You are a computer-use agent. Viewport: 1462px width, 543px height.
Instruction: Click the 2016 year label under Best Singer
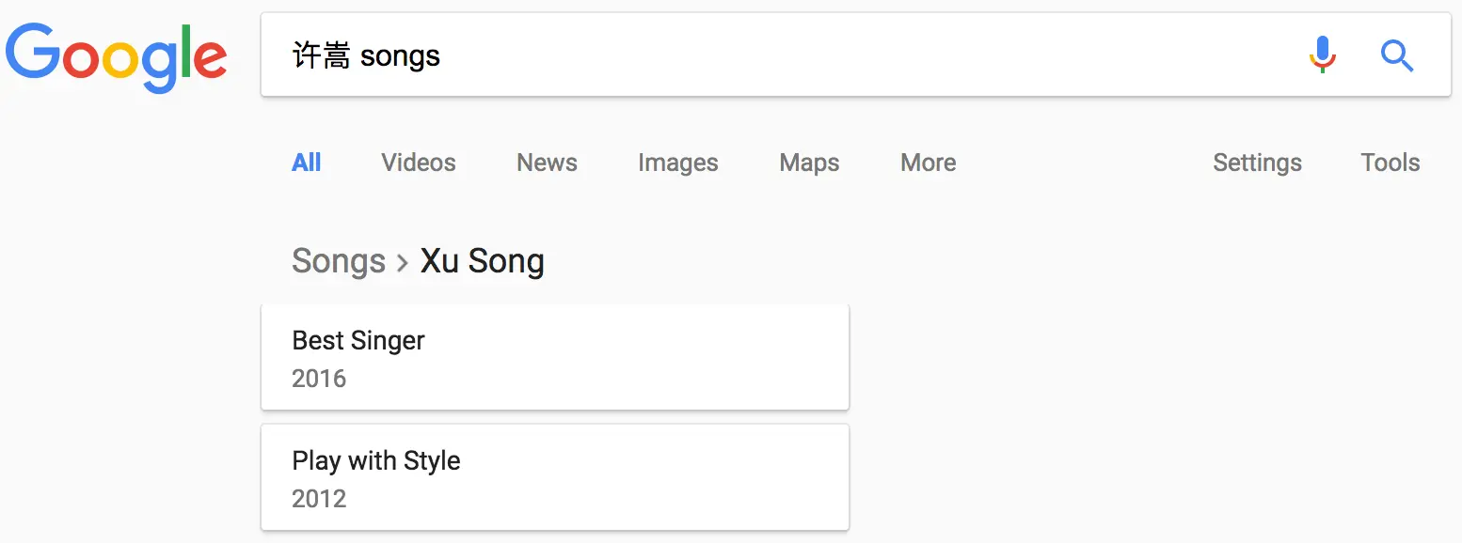pyautogui.click(x=319, y=379)
